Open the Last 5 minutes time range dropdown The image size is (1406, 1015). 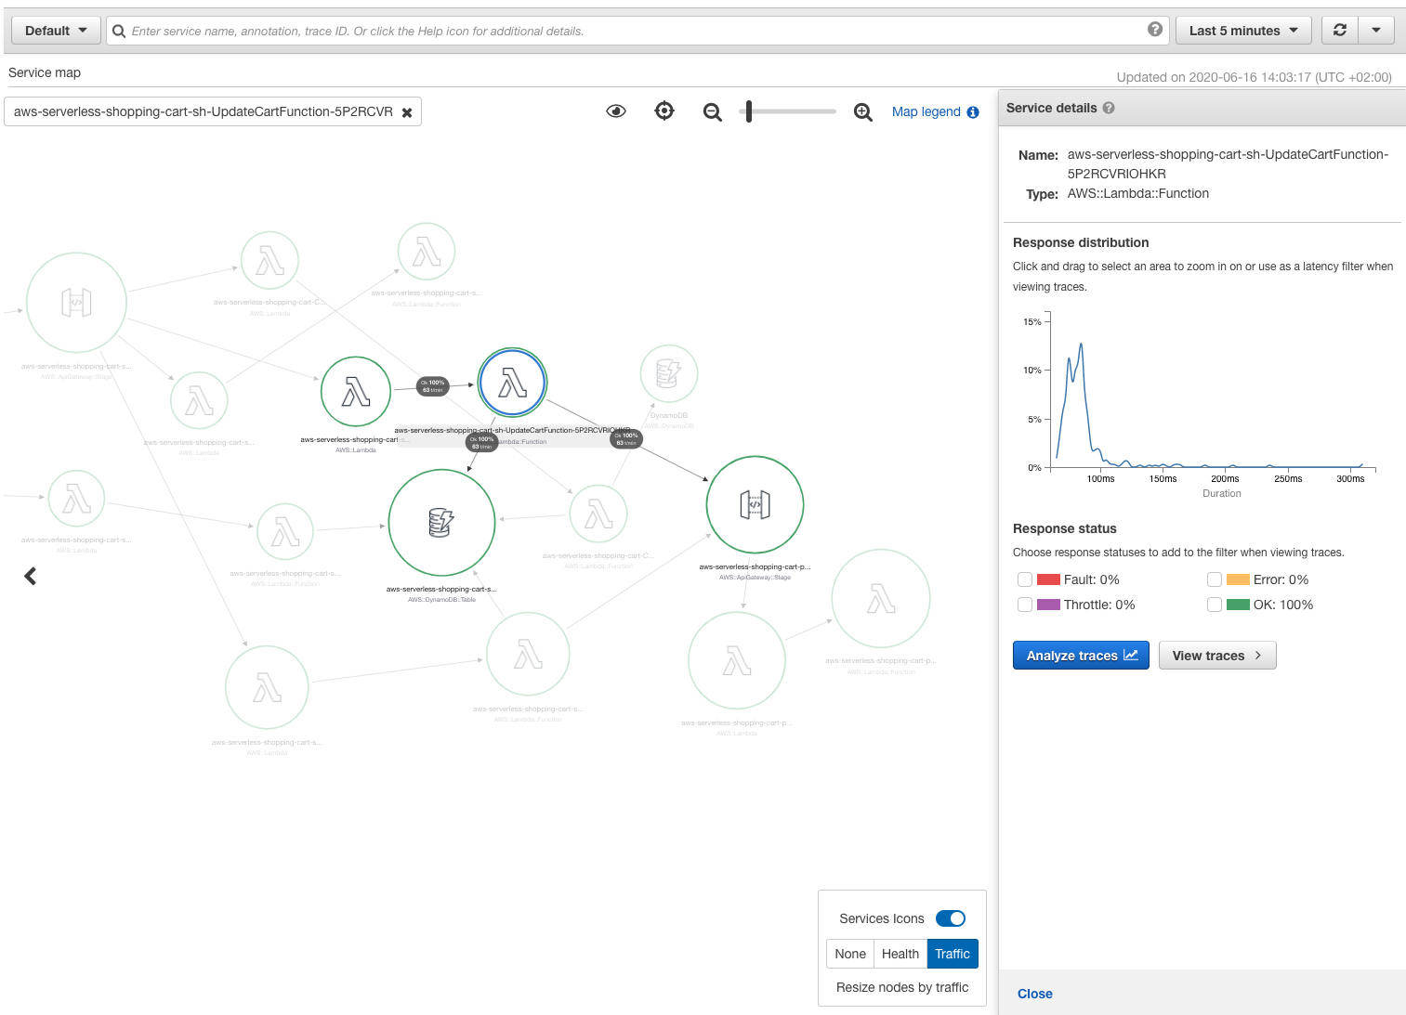click(x=1243, y=31)
